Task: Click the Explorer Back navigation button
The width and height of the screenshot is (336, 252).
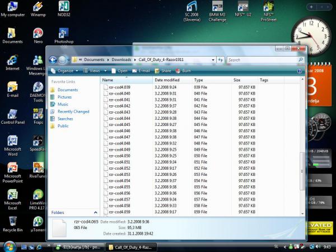Action: click(x=53, y=60)
